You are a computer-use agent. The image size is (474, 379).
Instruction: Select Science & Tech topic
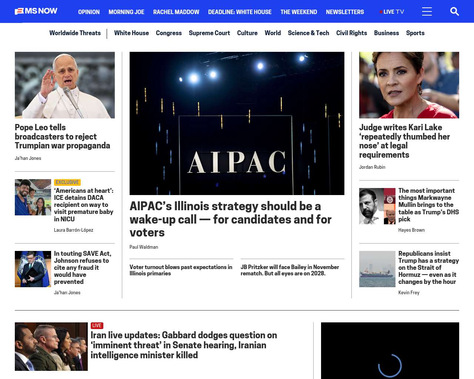[308, 33]
